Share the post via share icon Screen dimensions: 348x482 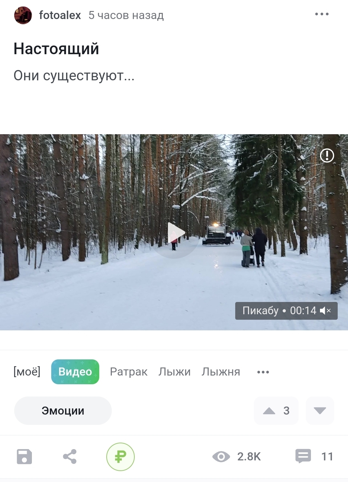tap(70, 457)
